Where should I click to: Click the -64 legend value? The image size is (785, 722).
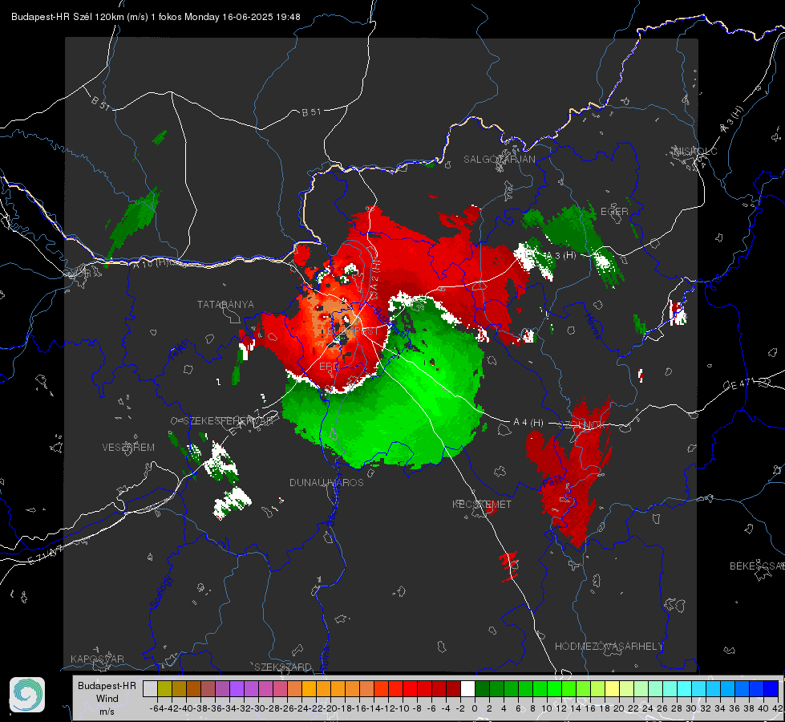tap(156, 708)
